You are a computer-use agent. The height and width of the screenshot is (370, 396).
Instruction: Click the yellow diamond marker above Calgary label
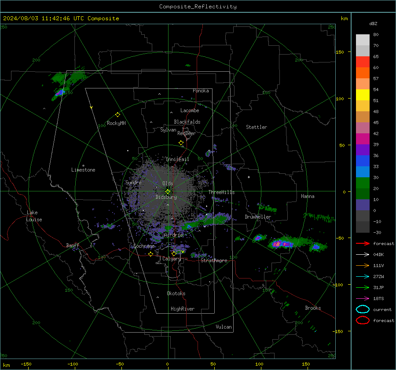tap(174, 253)
